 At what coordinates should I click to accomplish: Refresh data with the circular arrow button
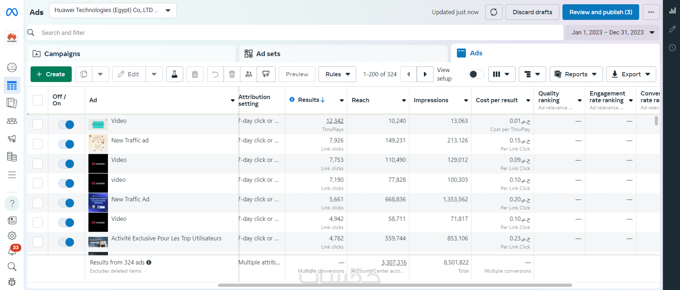pyautogui.click(x=494, y=12)
